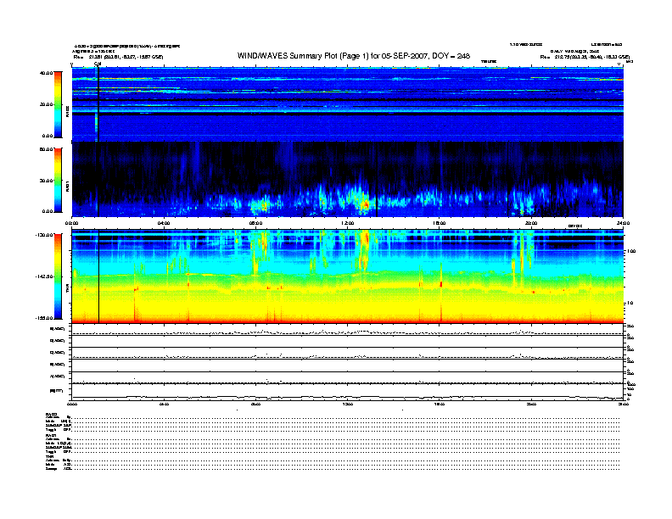Click the 20.00 label on the RAD2 scale
Screen dimensions: 672x519
pos(46,104)
